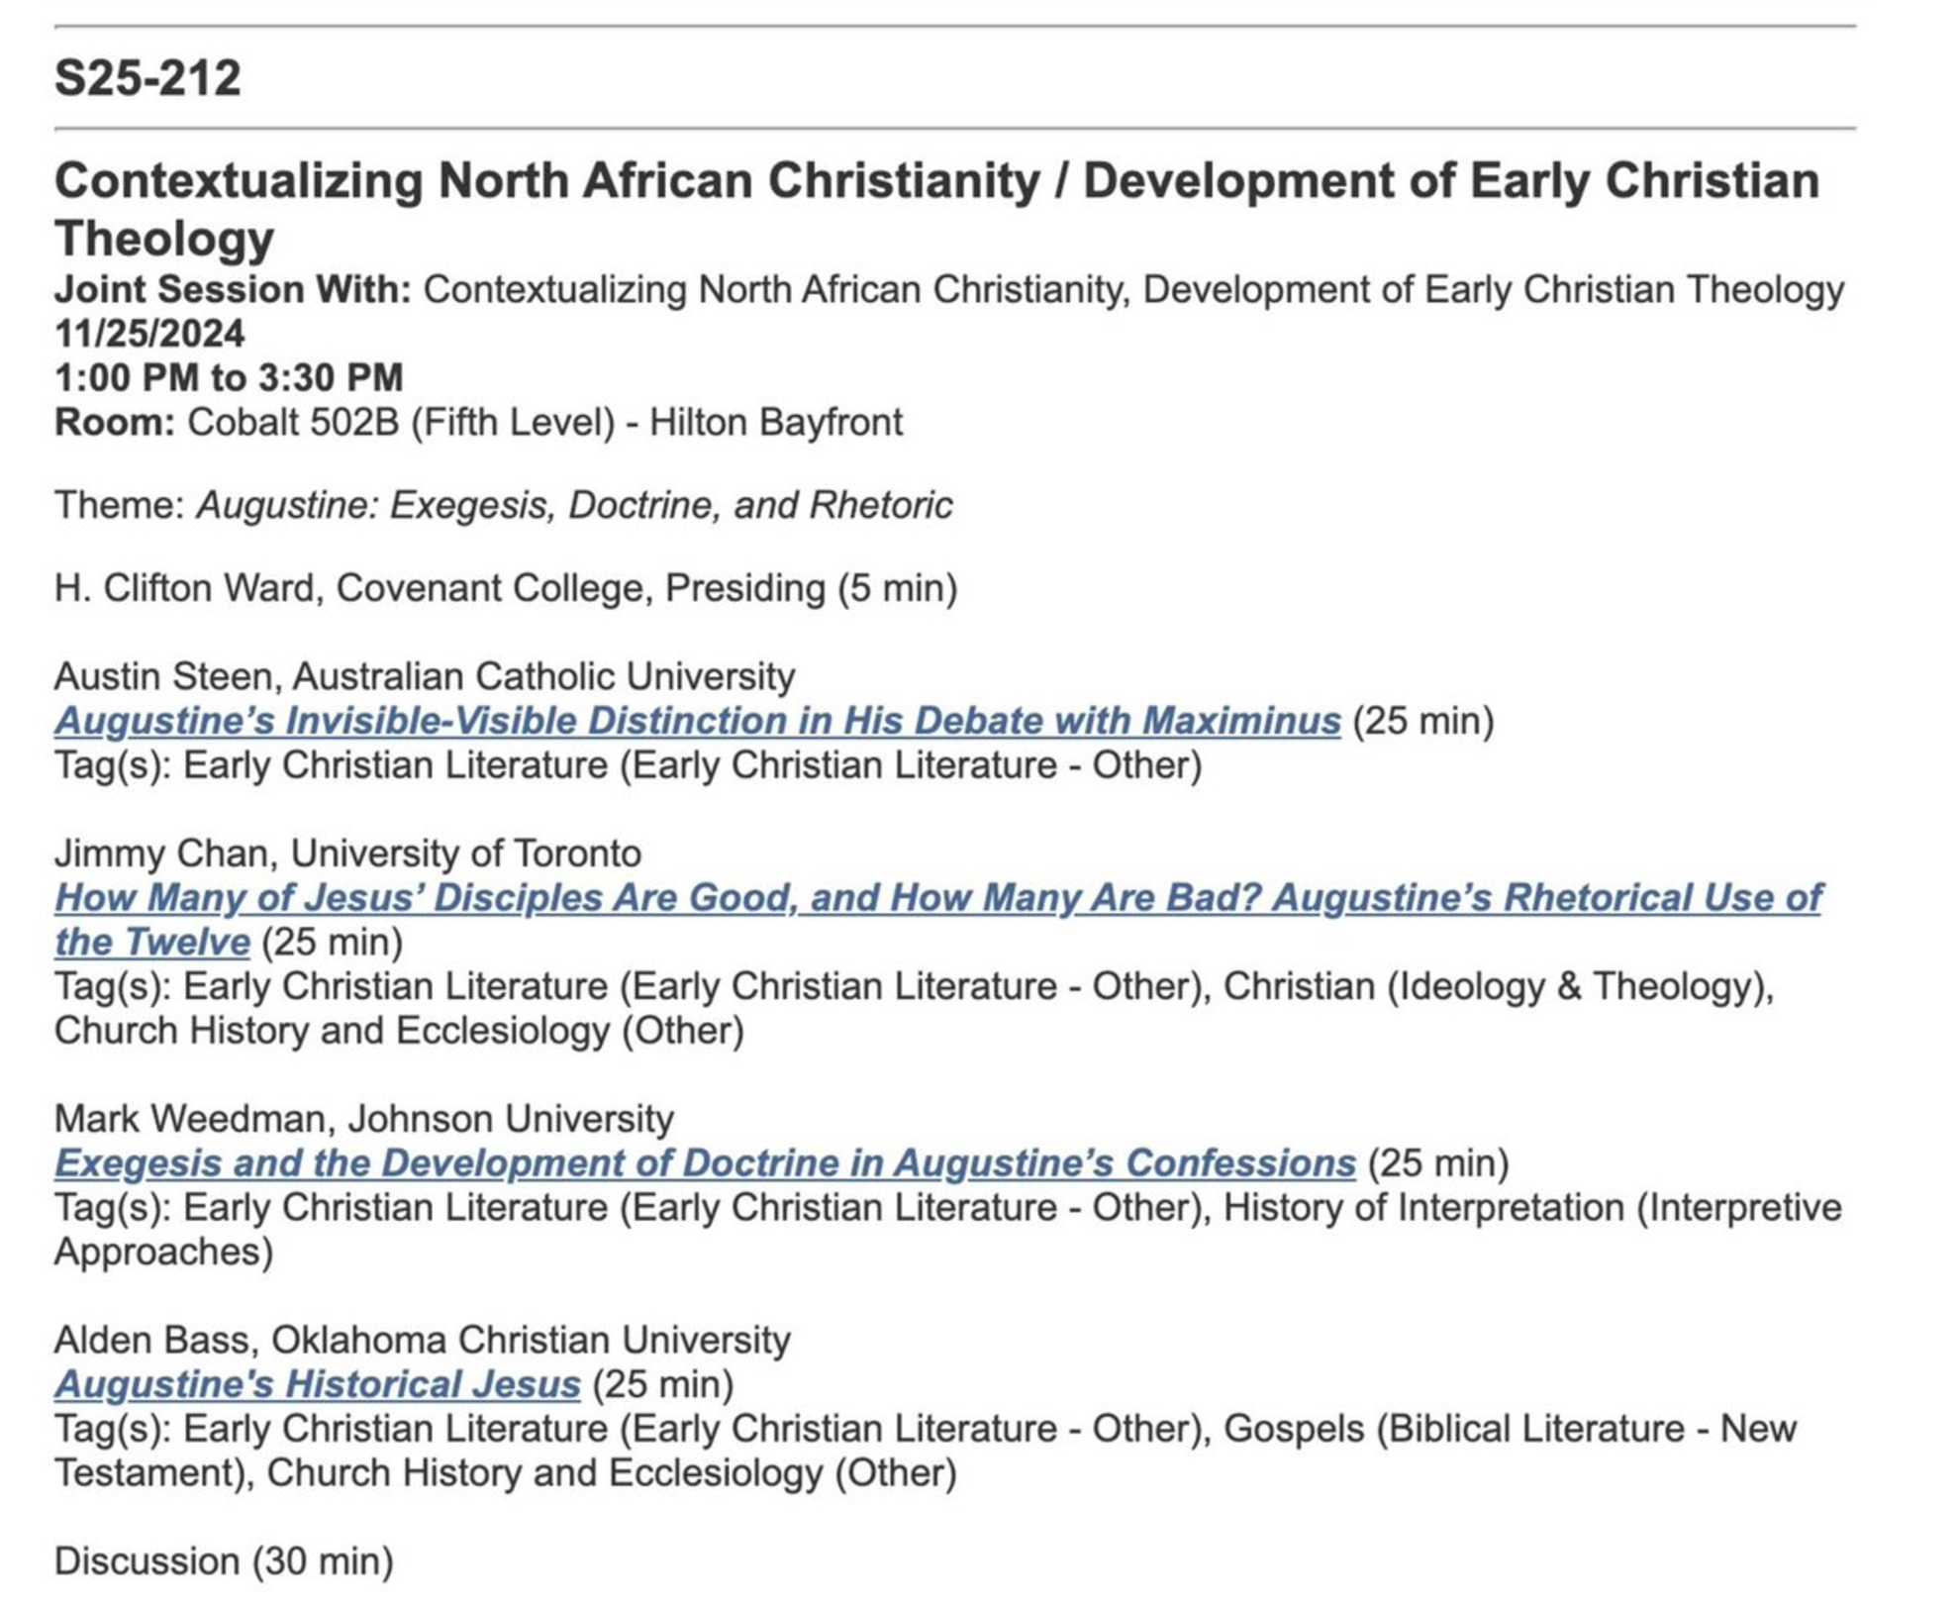The image size is (1958, 1608).
Task: Click the session date 11/25/2024
Action: [149, 334]
